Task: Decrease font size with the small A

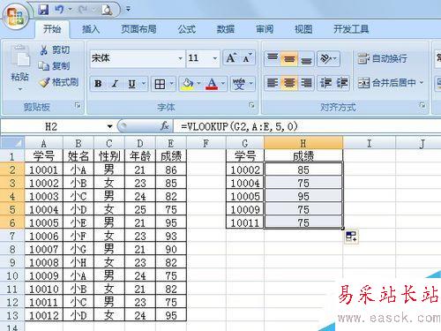Action: [x=247, y=58]
